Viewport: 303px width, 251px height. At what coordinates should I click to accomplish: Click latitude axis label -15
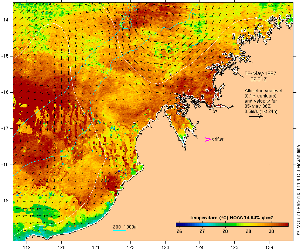(5, 56)
